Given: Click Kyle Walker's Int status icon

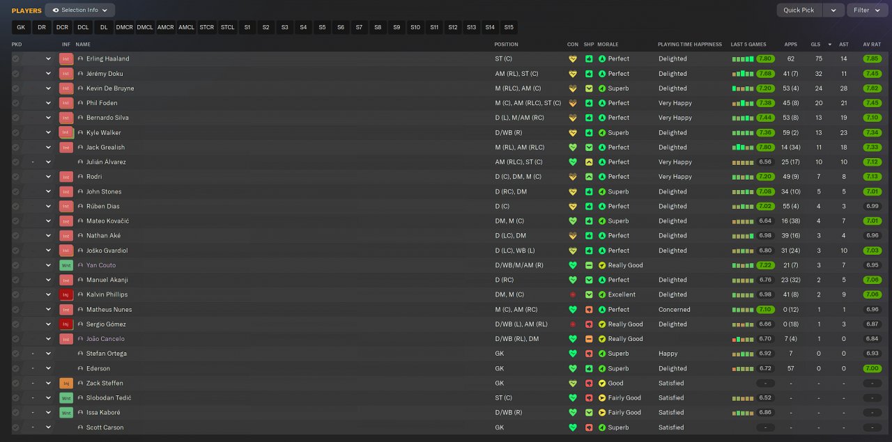Looking at the screenshot, I should tap(66, 132).
